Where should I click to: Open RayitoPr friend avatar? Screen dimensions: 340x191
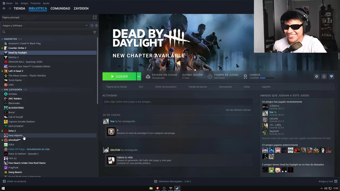(265, 133)
